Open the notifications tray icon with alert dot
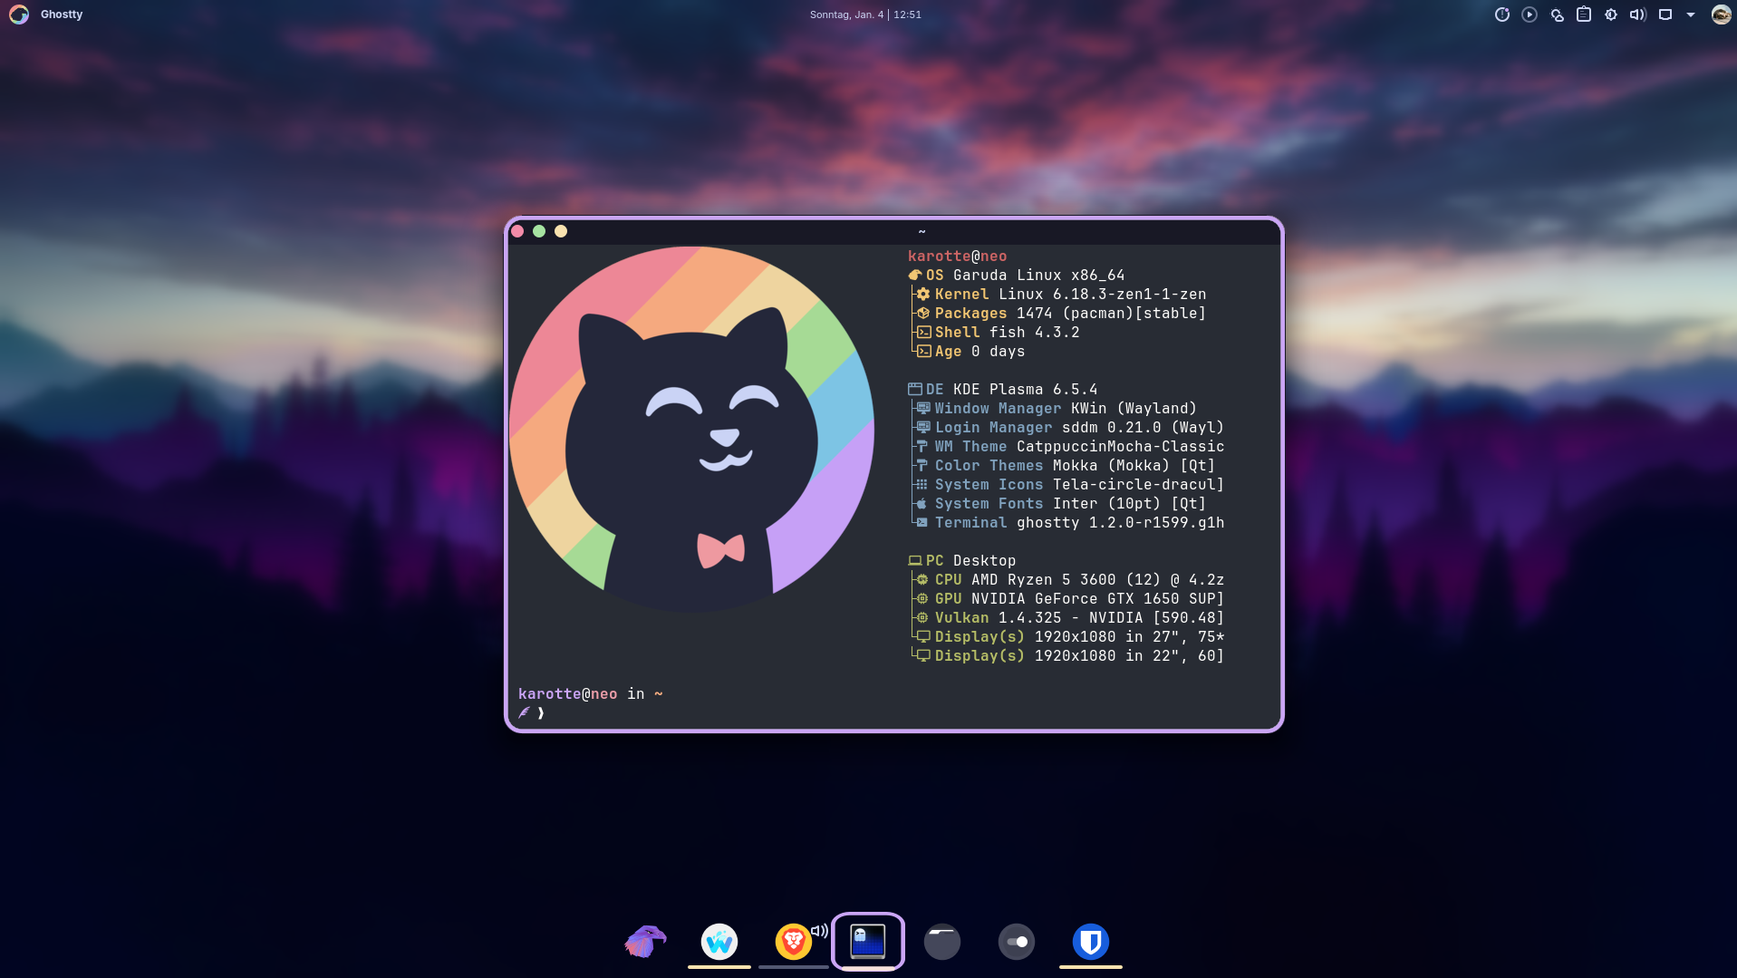This screenshot has width=1737, height=978. [x=1501, y=15]
